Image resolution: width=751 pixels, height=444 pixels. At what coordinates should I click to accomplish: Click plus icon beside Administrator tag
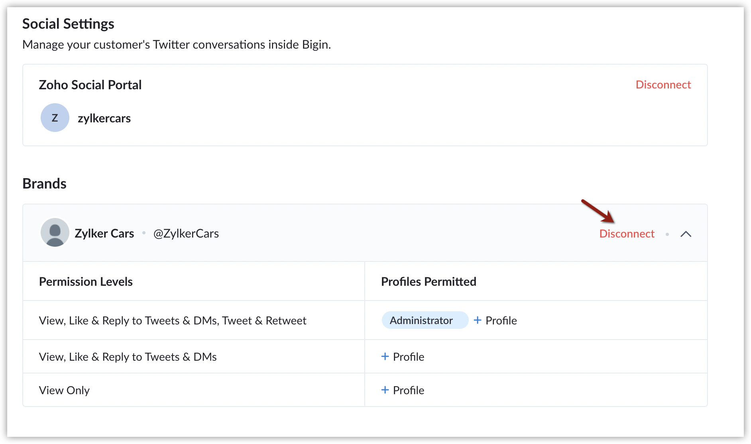point(477,320)
